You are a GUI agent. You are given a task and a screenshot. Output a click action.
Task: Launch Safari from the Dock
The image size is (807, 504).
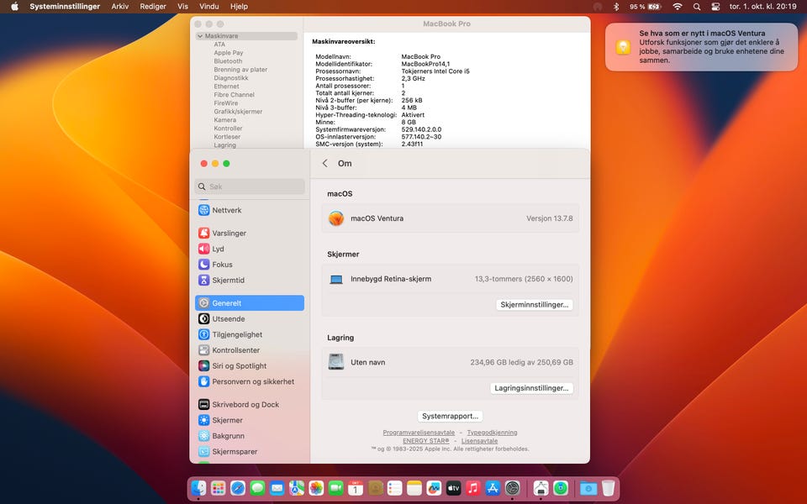click(x=238, y=487)
